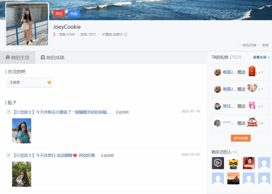Click the JoeyCookie username heading

coord(67,27)
